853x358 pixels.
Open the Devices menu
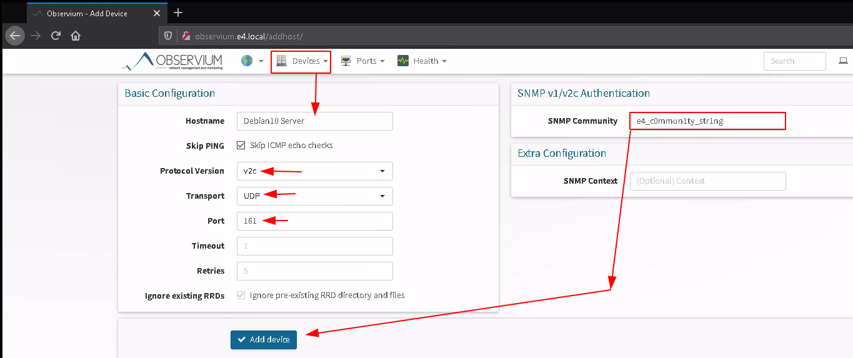[301, 61]
